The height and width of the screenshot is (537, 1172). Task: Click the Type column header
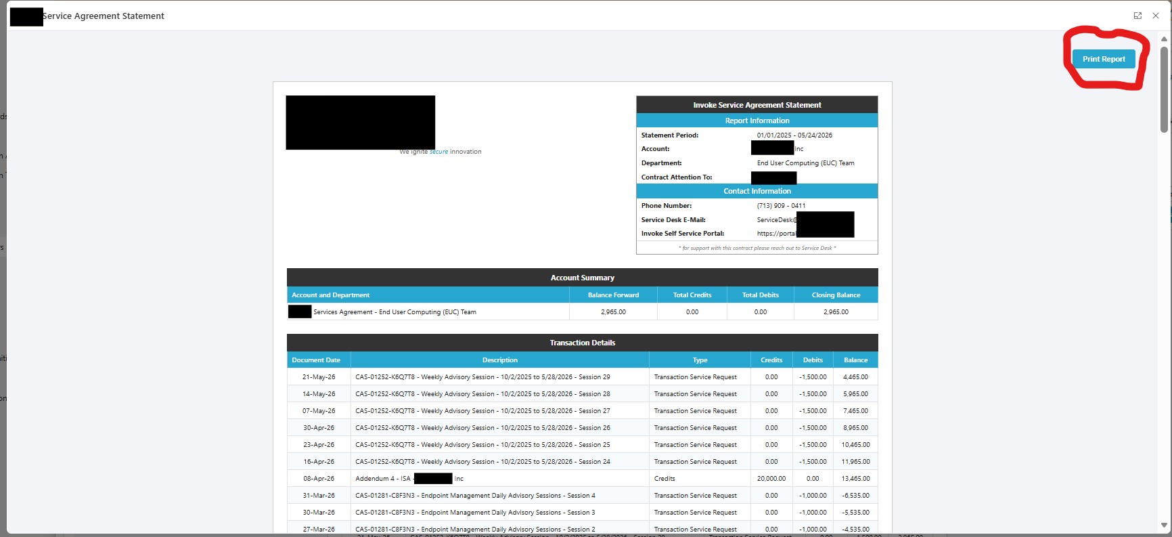[700, 360]
